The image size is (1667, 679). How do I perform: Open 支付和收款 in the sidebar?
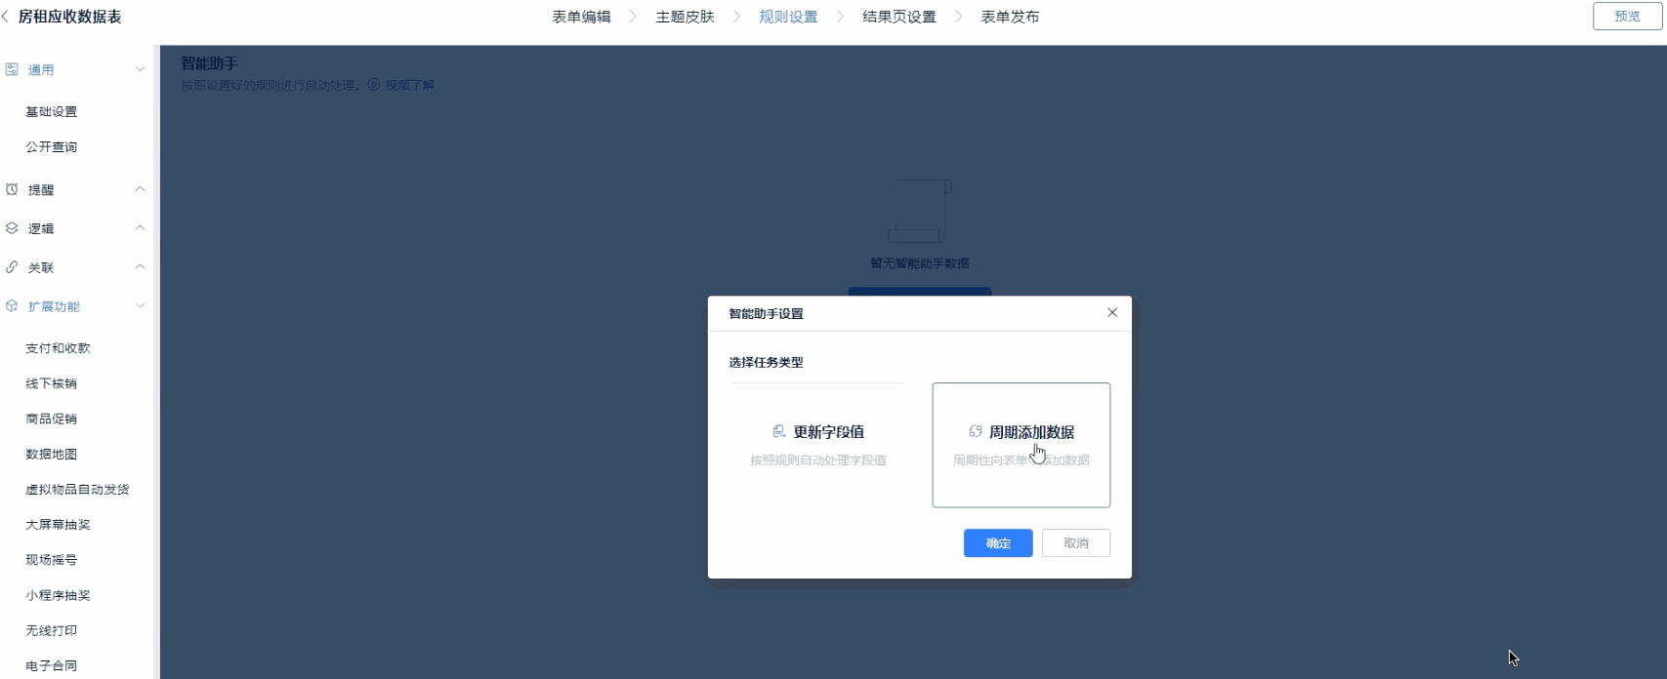(x=58, y=348)
